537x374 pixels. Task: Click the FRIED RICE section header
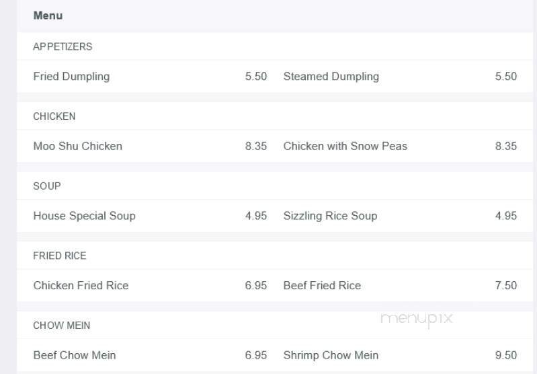pyautogui.click(x=60, y=256)
